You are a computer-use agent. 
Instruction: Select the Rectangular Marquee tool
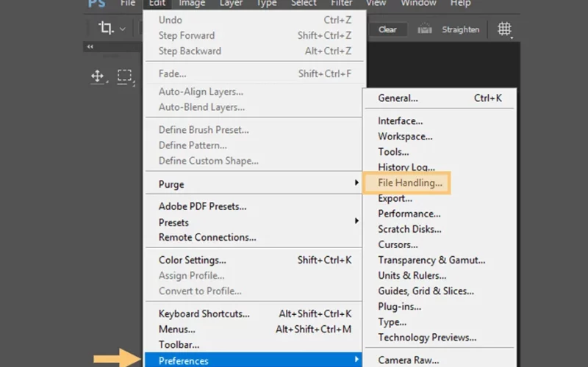pos(124,76)
